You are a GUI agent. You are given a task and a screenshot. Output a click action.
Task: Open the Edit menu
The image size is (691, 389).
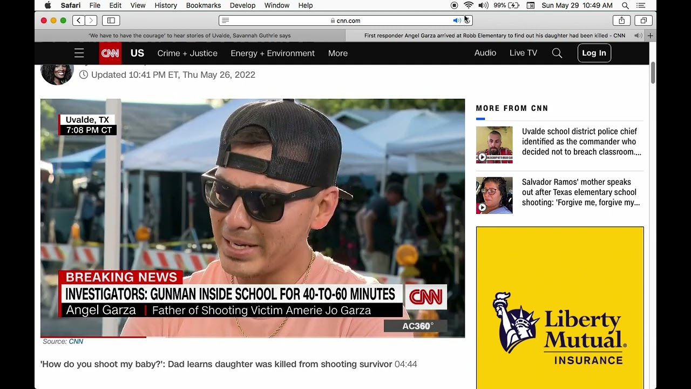point(116,5)
